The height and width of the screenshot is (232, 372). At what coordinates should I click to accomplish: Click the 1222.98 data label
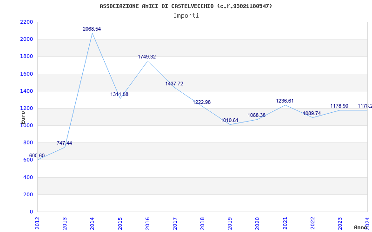click(202, 102)
